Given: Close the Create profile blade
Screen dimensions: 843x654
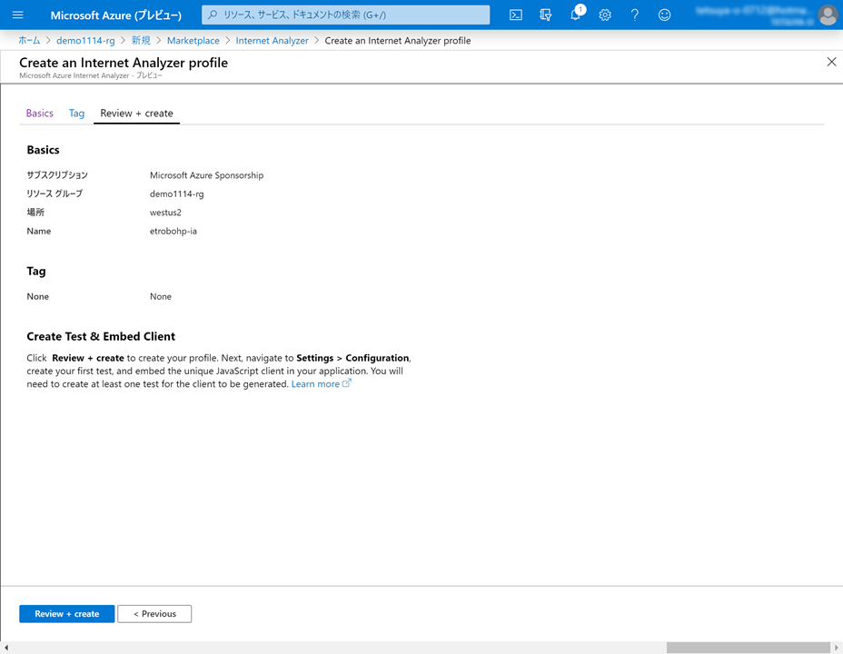Looking at the screenshot, I should point(831,62).
